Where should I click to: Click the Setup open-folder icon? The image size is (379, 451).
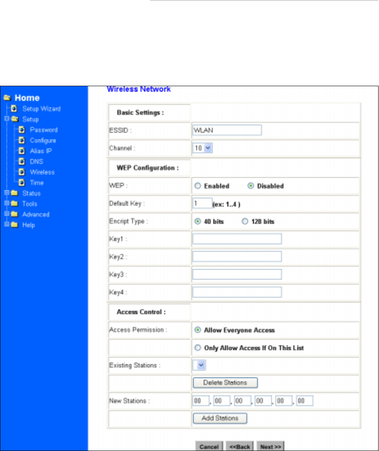pos(15,119)
